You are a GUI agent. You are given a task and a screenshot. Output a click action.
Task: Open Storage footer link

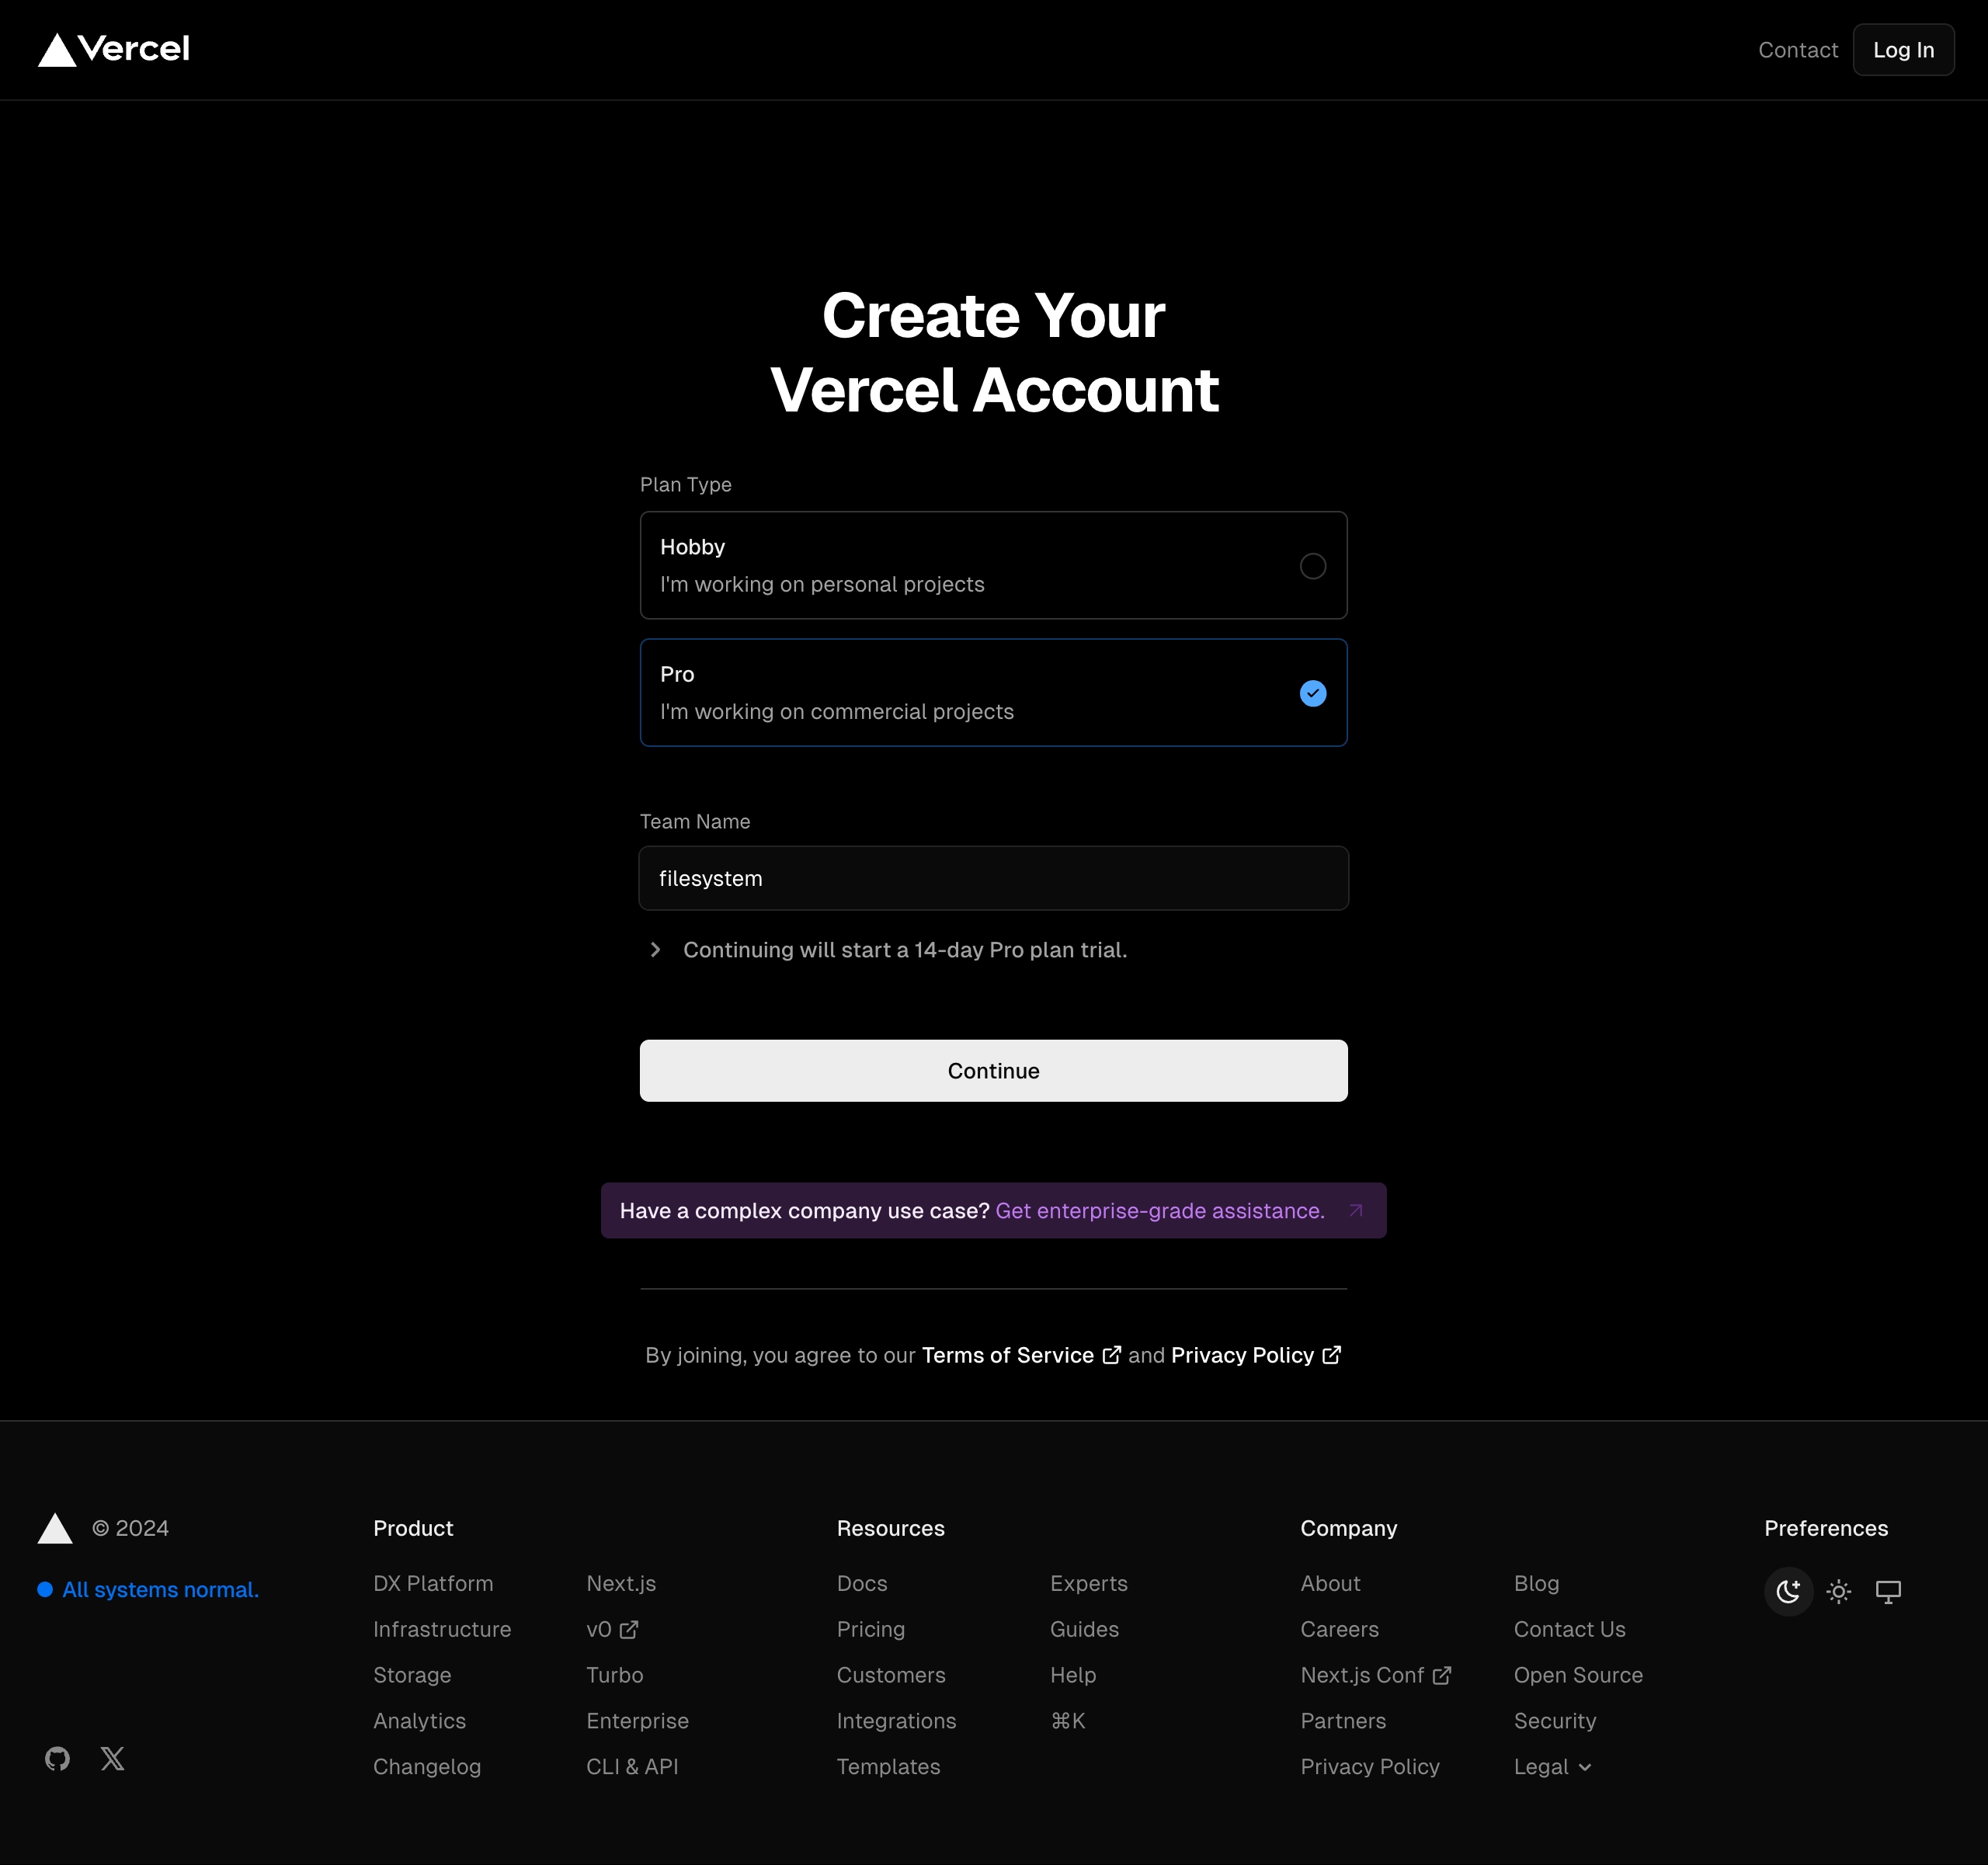tap(412, 1676)
